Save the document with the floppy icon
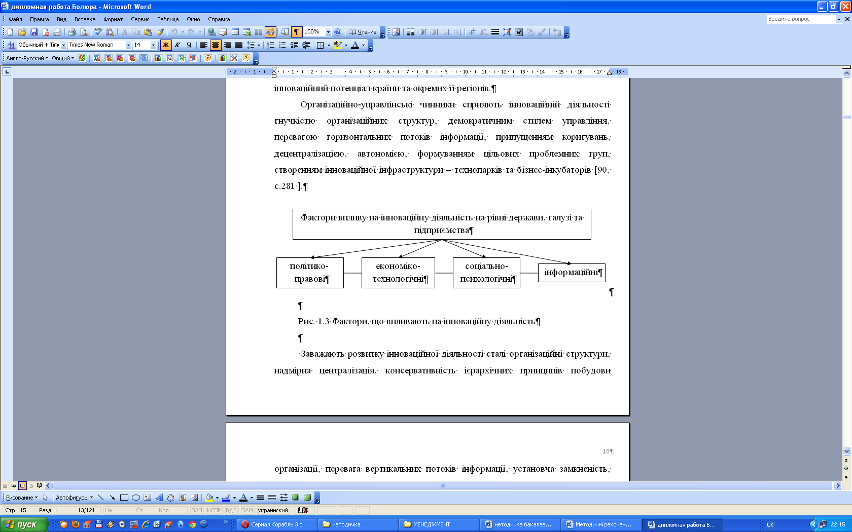 (34, 32)
